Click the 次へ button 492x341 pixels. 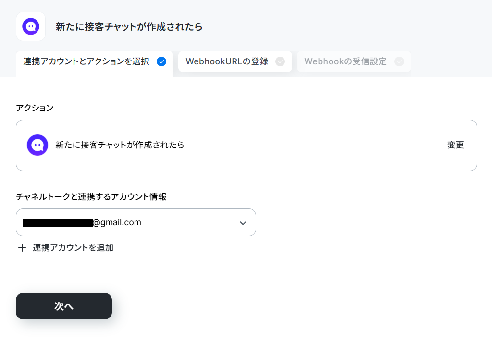pyautogui.click(x=64, y=306)
